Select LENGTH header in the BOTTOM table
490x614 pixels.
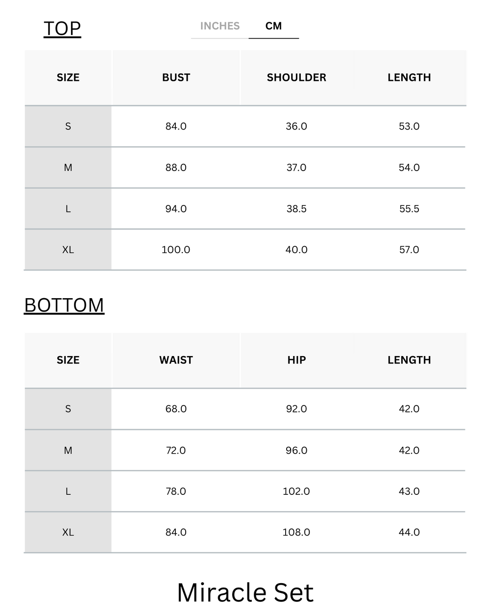409,360
